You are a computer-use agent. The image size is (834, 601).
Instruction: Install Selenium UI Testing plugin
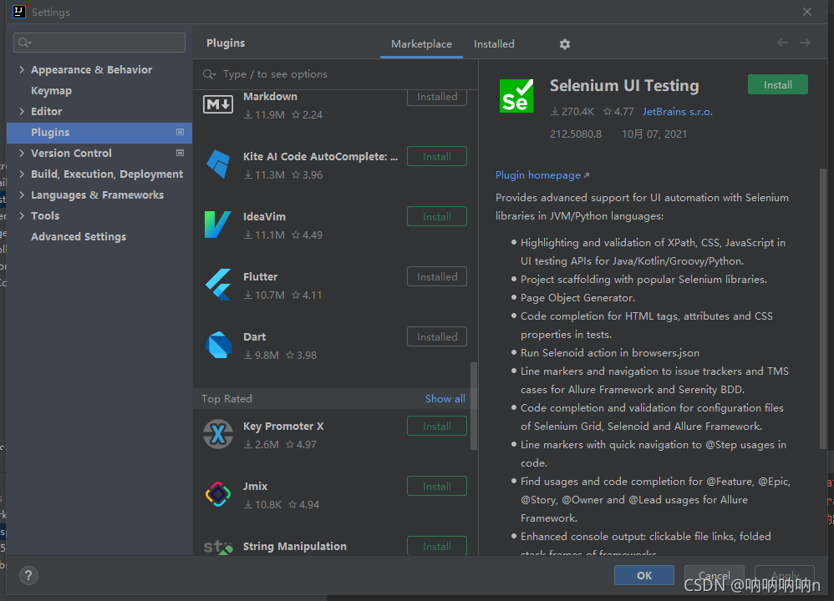(x=778, y=85)
